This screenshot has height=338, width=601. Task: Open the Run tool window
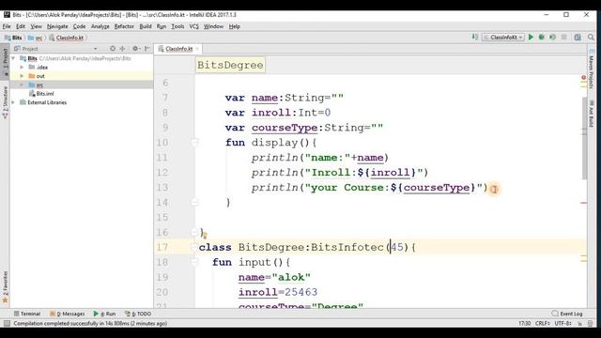click(x=104, y=314)
